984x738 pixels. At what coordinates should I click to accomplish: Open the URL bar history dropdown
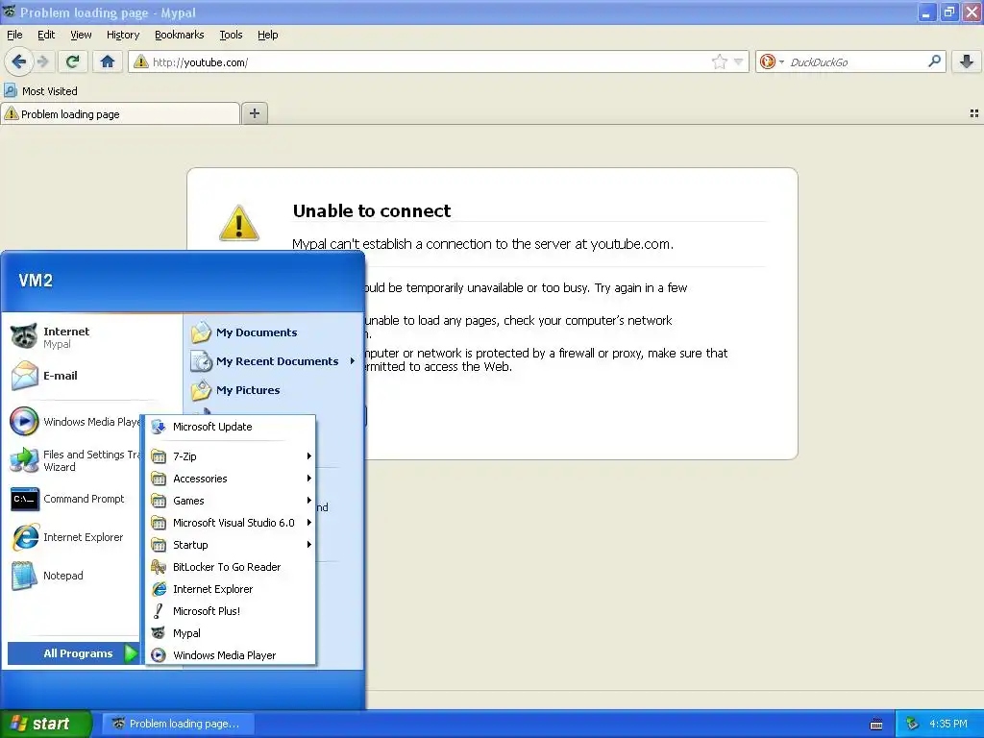point(739,61)
